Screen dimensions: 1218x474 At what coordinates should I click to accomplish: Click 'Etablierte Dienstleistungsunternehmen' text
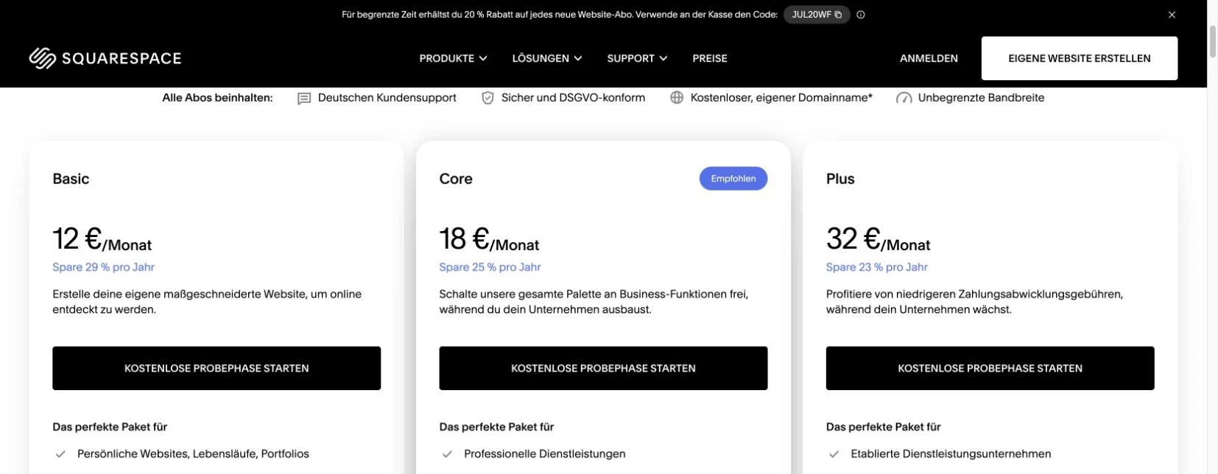(951, 454)
